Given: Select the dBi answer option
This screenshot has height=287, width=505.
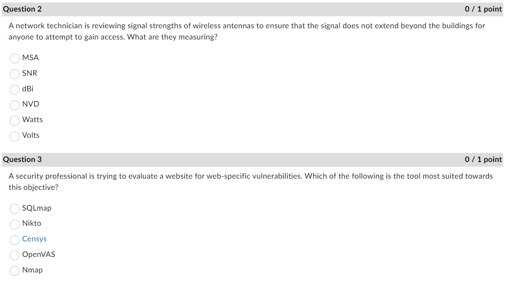Looking at the screenshot, I should [15, 90].
